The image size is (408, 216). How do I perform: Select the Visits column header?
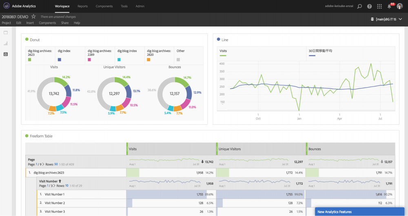pyautogui.click(x=171, y=149)
